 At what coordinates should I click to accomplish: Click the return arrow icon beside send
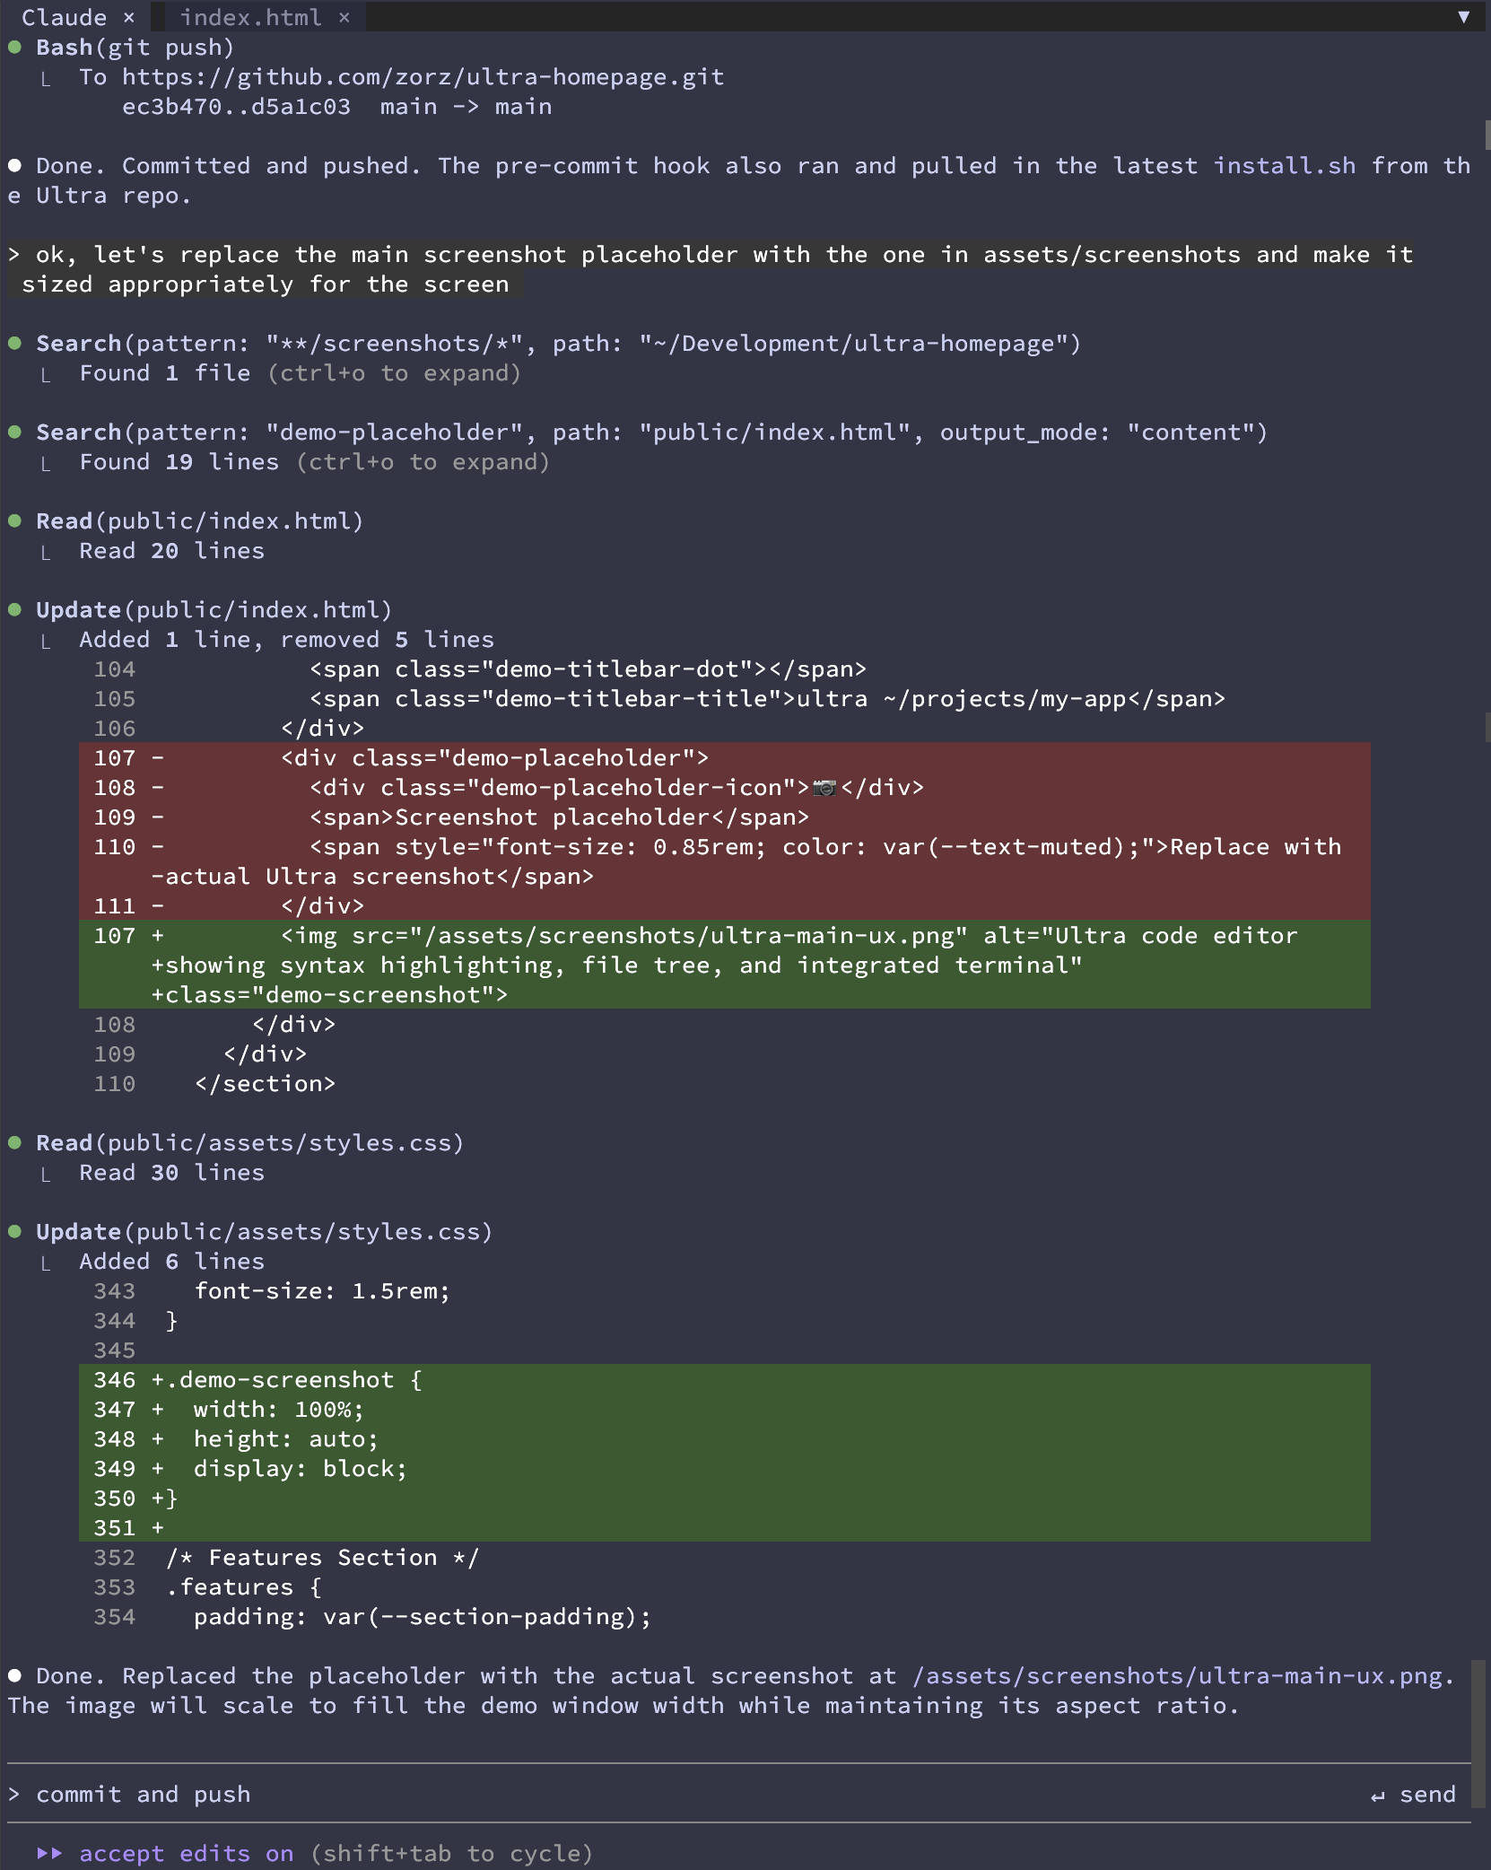point(1378,1794)
